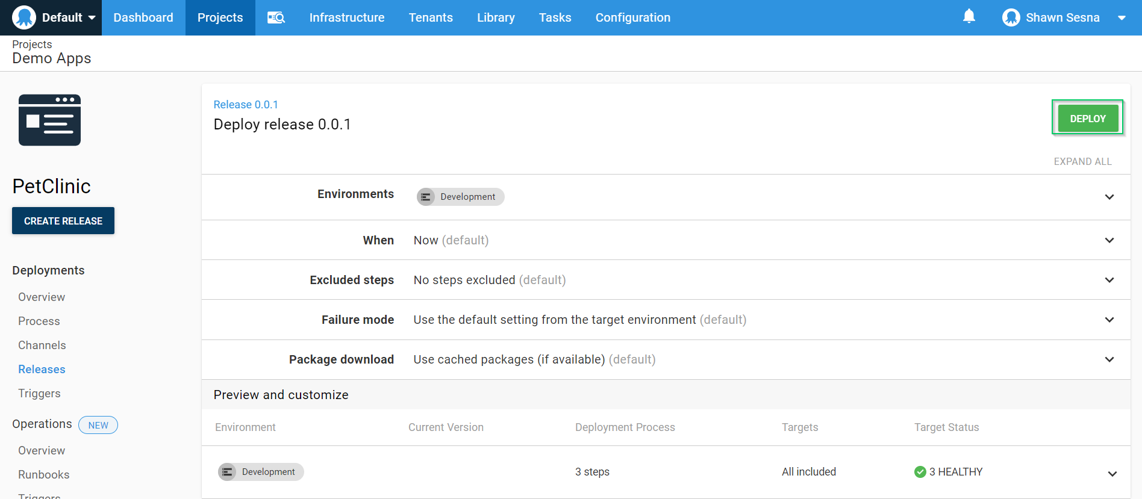Expand the Environments section
Image resolution: width=1142 pixels, height=499 pixels.
pos(1109,197)
